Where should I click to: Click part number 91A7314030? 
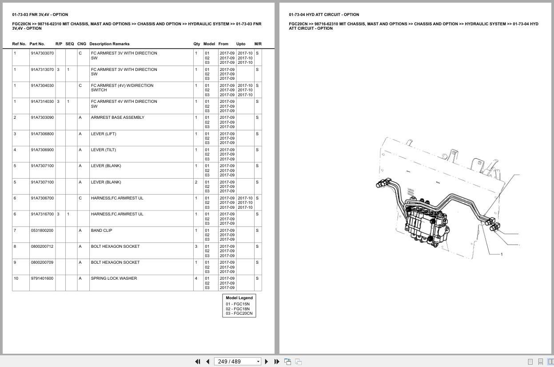click(42, 102)
